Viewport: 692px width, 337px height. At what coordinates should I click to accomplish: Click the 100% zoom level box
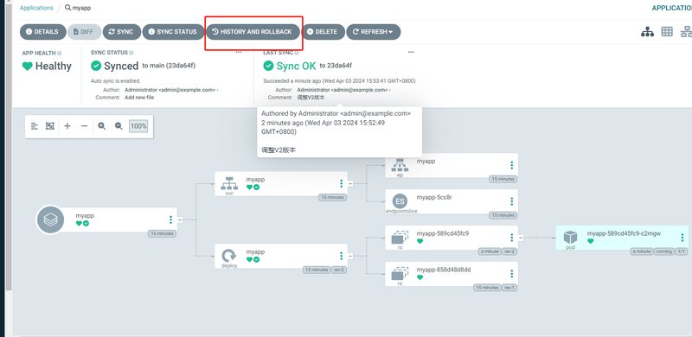pos(138,126)
